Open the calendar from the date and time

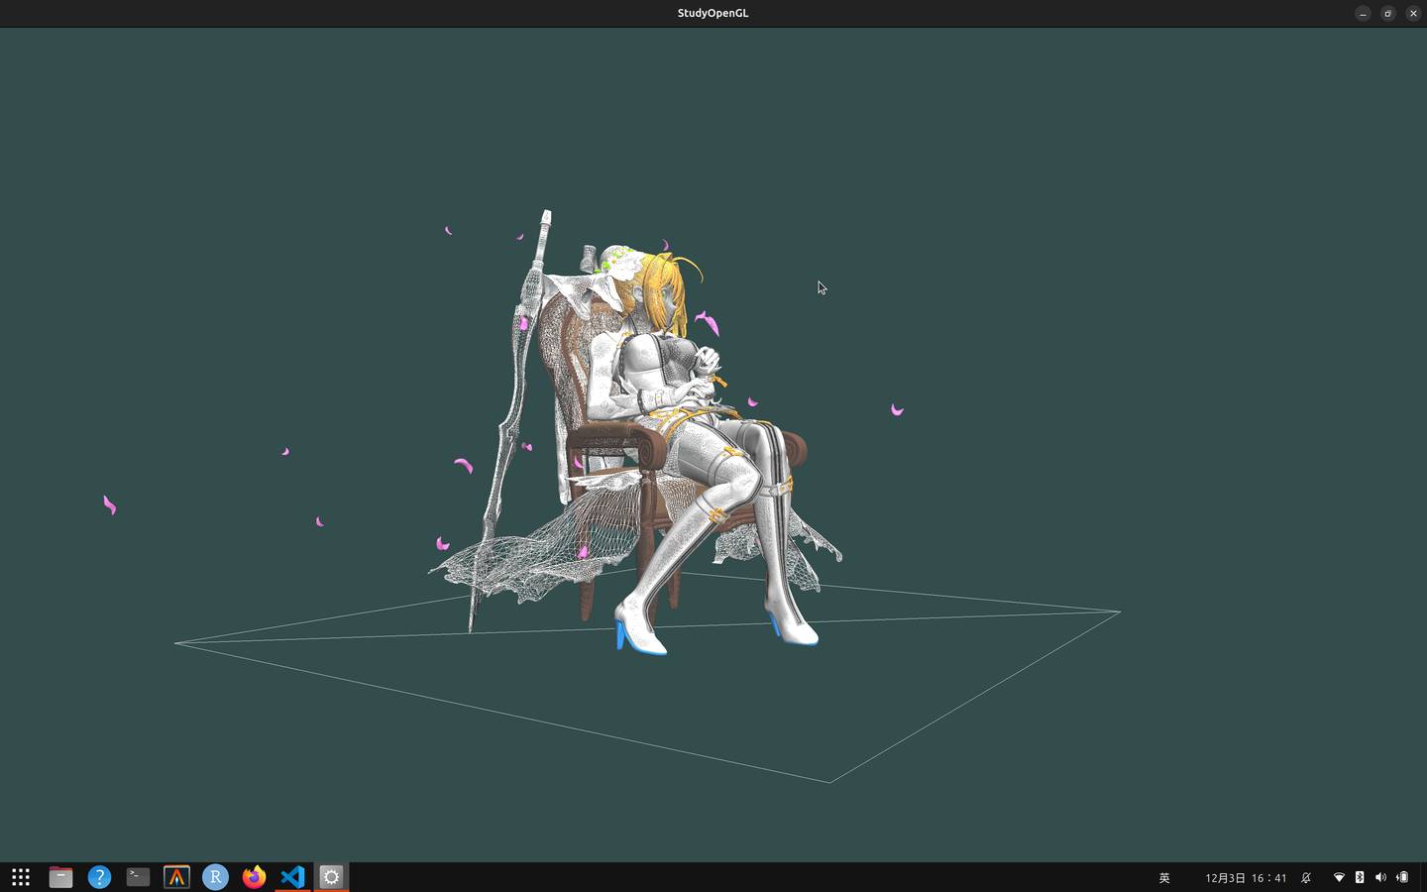tap(1246, 878)
